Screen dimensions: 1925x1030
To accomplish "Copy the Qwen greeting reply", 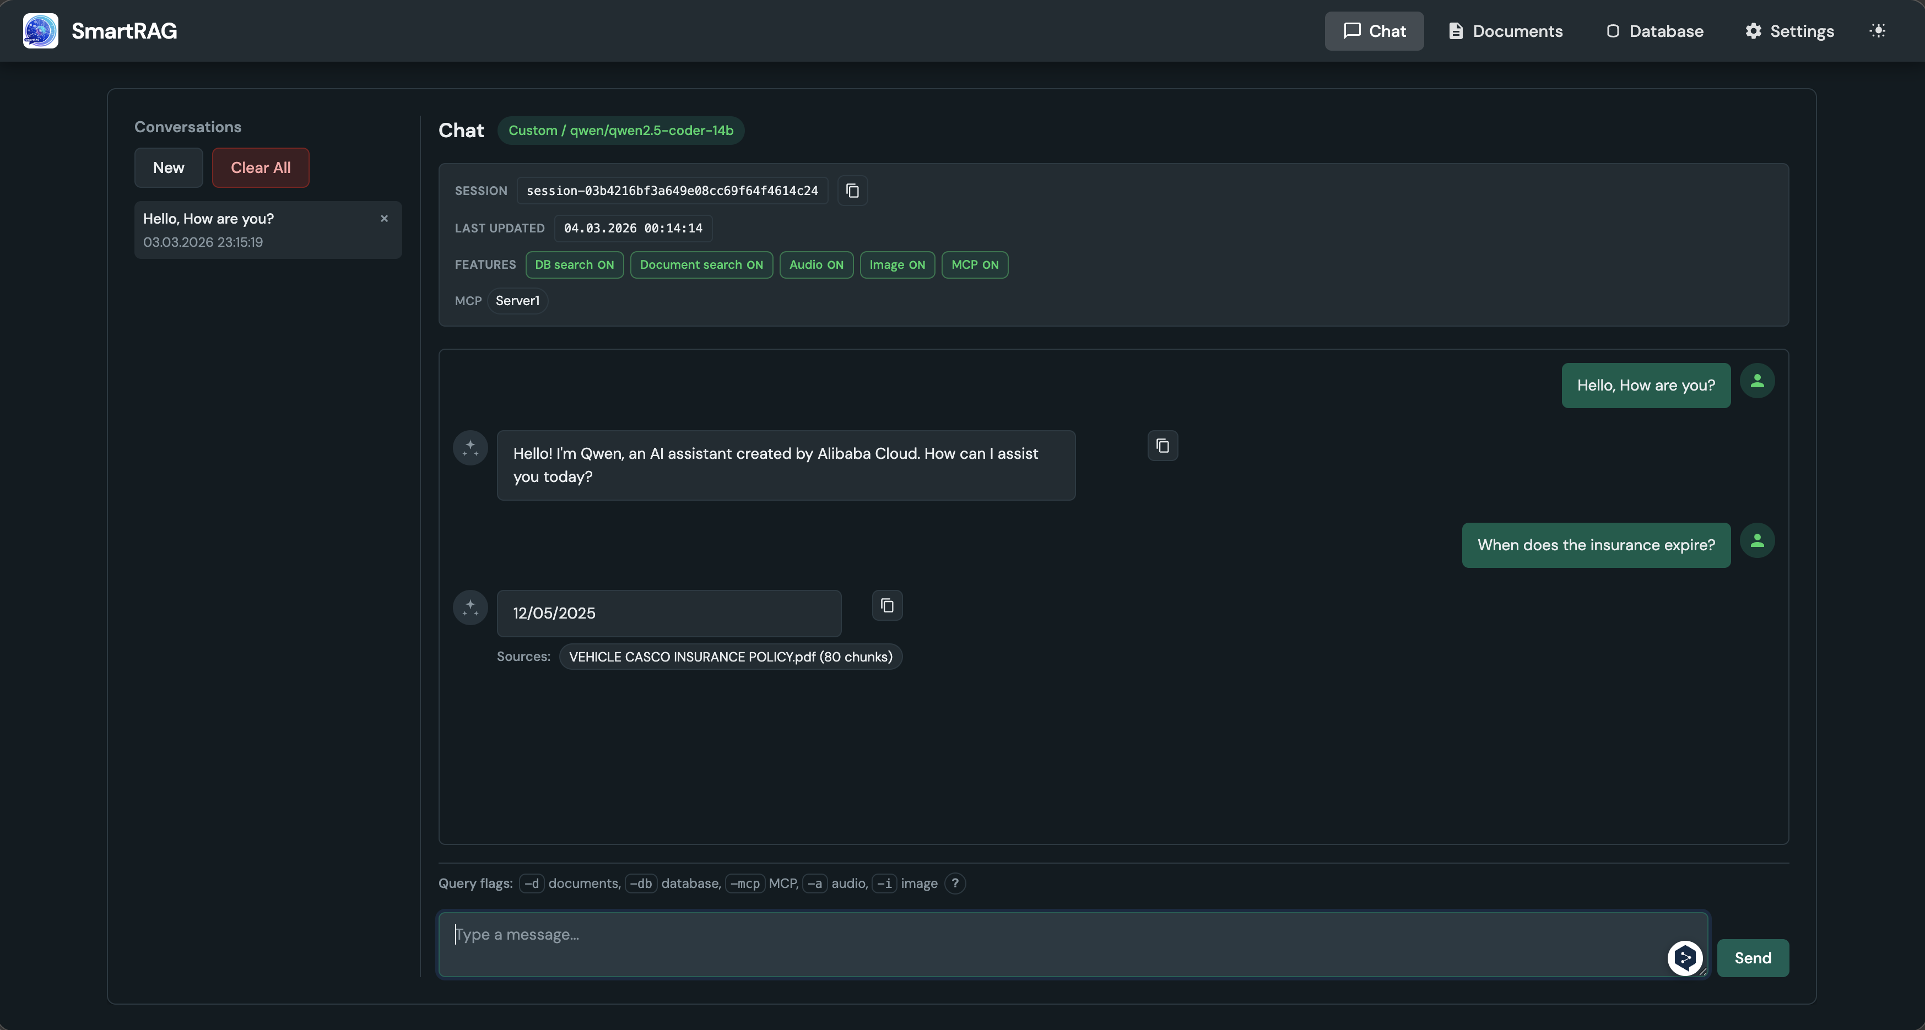I will coord(1162,446).
